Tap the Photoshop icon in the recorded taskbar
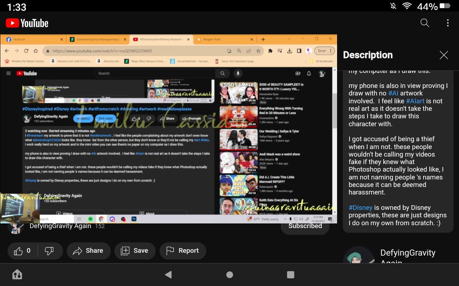Viewport: 459px width, 286px height. pyautogui.click(x=134, y=219)
